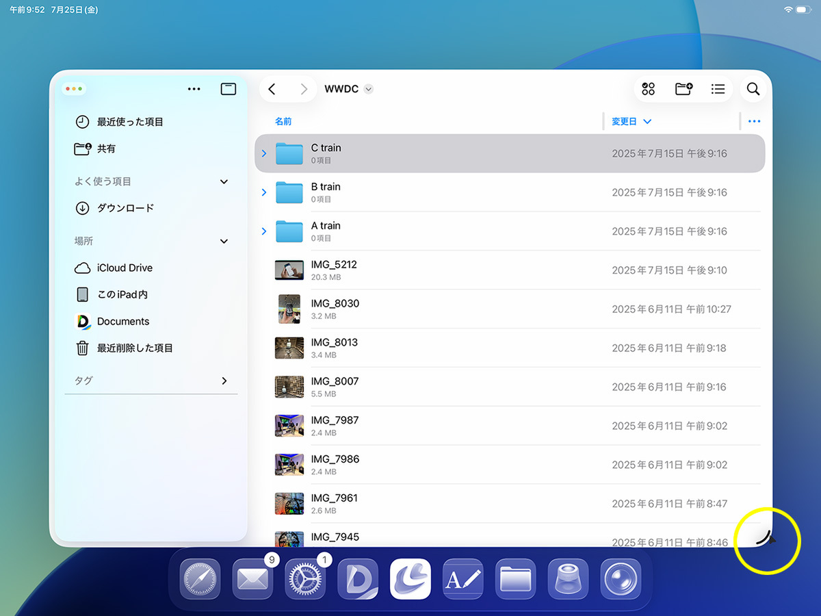Open the Mail app in dock
This screenshot has height=616, width=821.
click(x=252, y=579)
